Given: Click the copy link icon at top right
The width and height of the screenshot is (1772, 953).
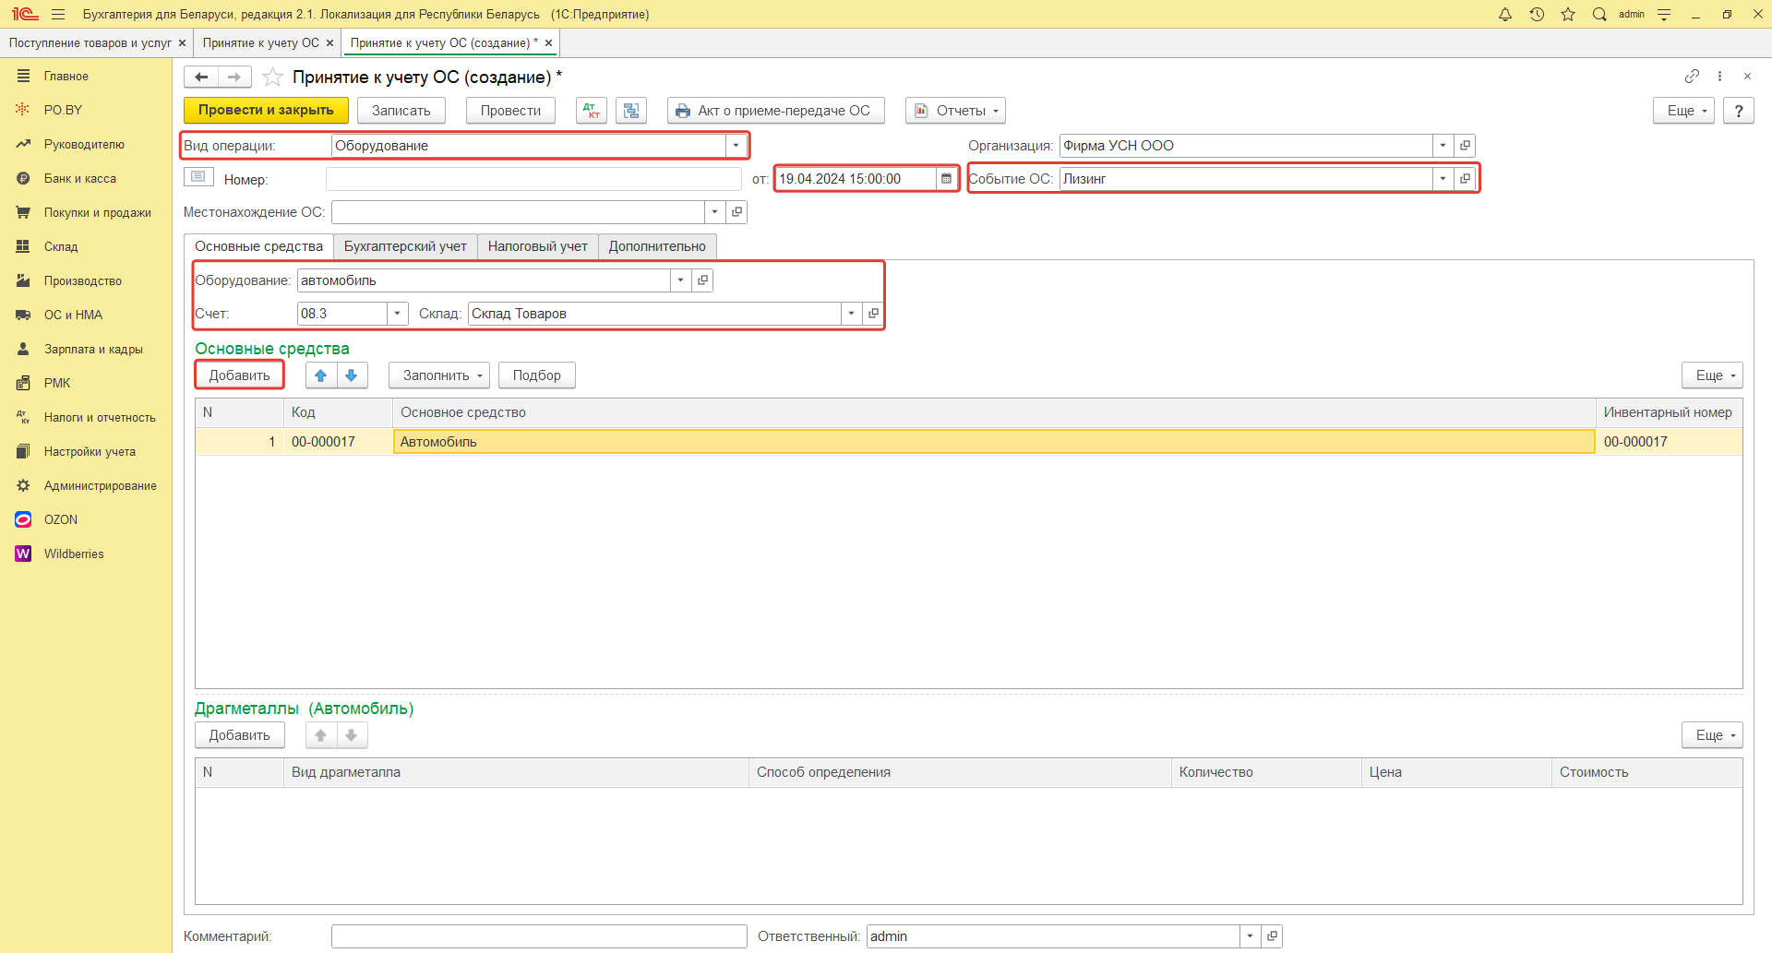Looking at the screenshot, I should click(1692, 77).
